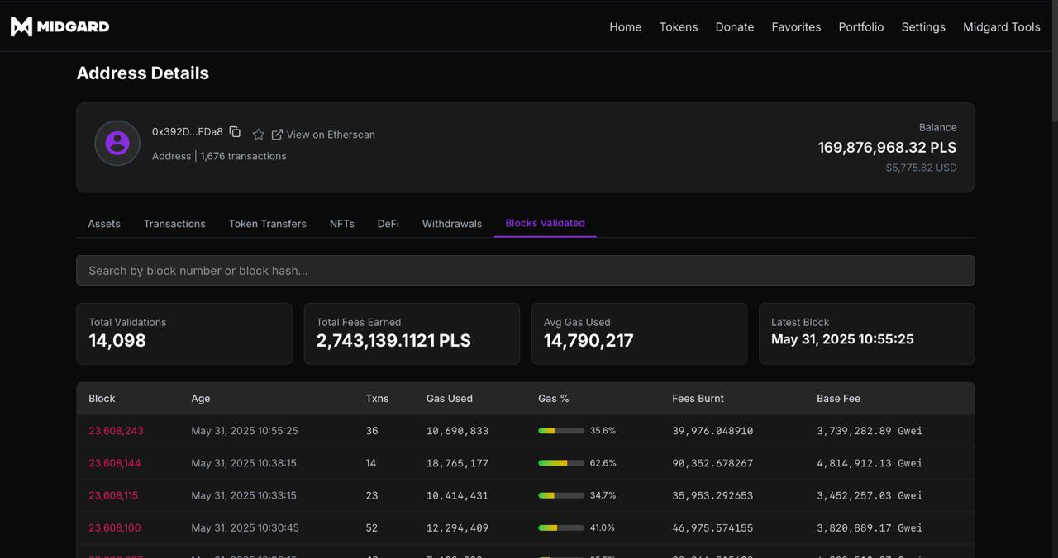View the Withdrawals tab

[452, 224]
